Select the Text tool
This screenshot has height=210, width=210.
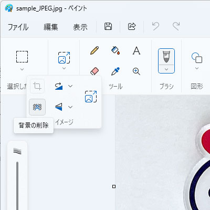click(136, 51)
